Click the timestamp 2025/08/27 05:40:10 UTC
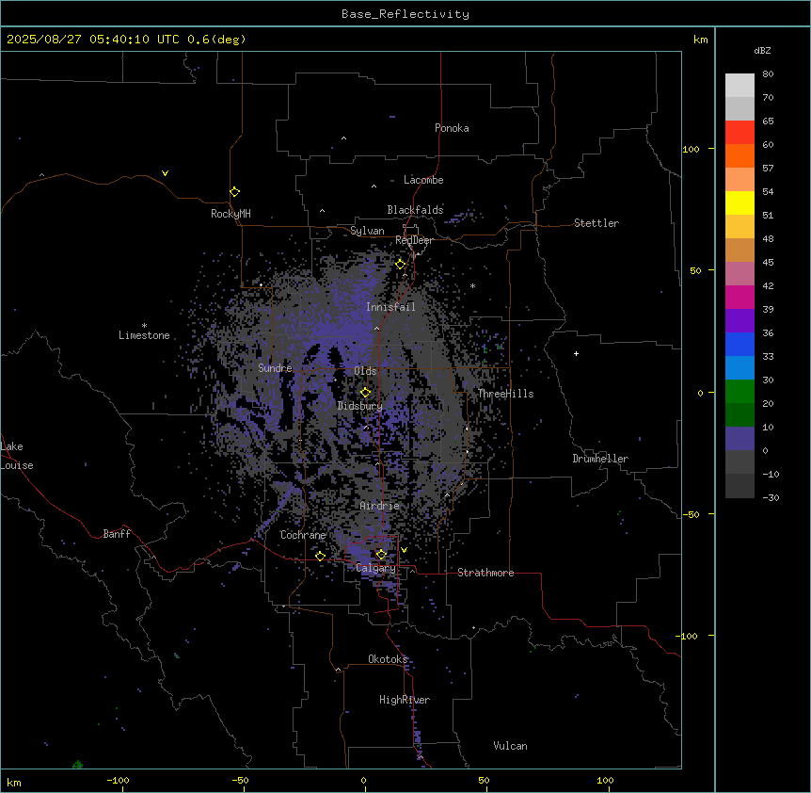The image size is (811, 793). [93, 40]
